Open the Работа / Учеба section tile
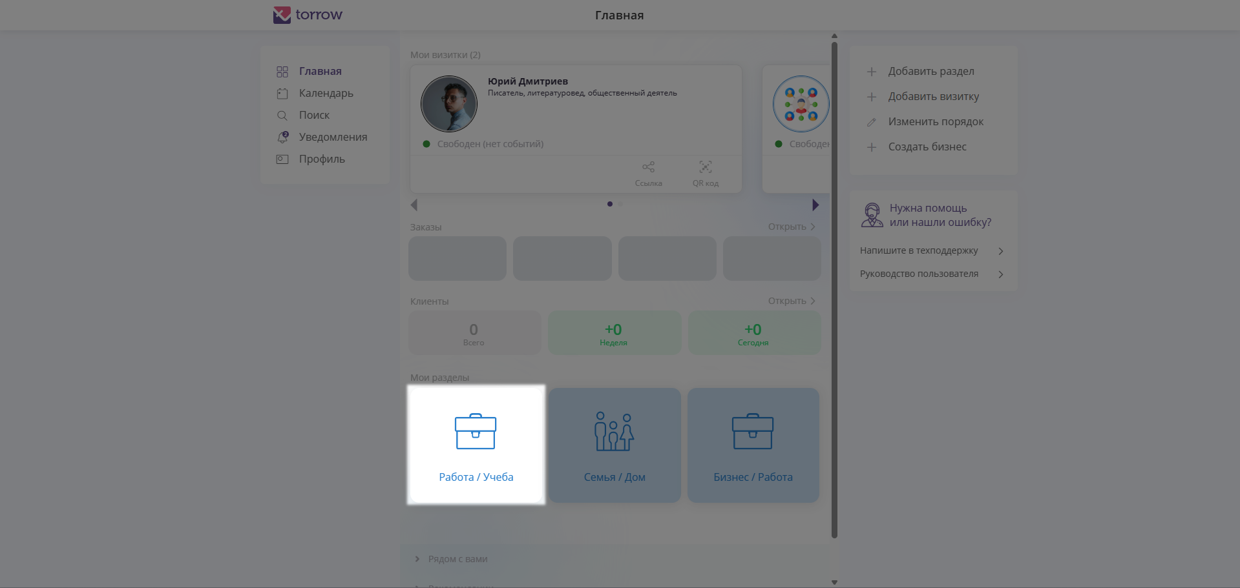This screenshot has width=1240, height=588. pos(476,445)
